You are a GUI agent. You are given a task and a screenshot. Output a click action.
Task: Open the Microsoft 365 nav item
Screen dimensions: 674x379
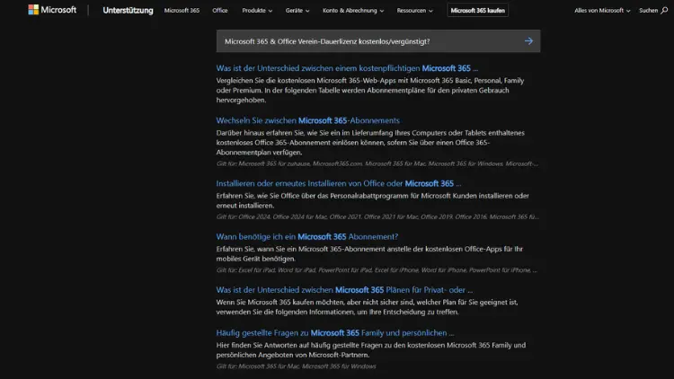(182, 10)
